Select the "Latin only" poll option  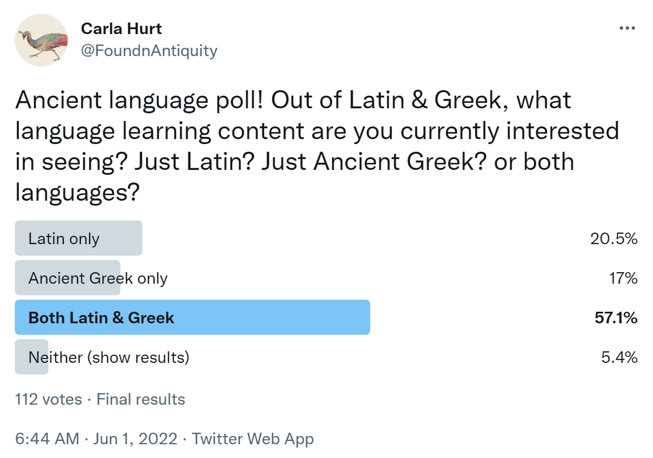click(x=64, y=239)
